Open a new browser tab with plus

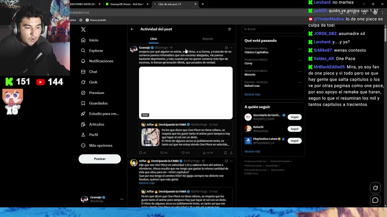203,4
